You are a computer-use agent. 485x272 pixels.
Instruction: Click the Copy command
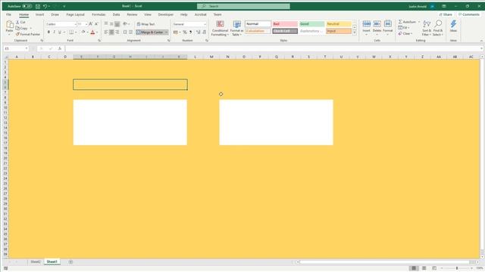click(22, 28)
